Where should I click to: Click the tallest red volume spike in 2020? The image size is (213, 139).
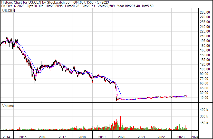point(116,122)
